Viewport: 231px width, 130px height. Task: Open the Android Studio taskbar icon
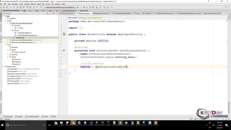[120, 123]
